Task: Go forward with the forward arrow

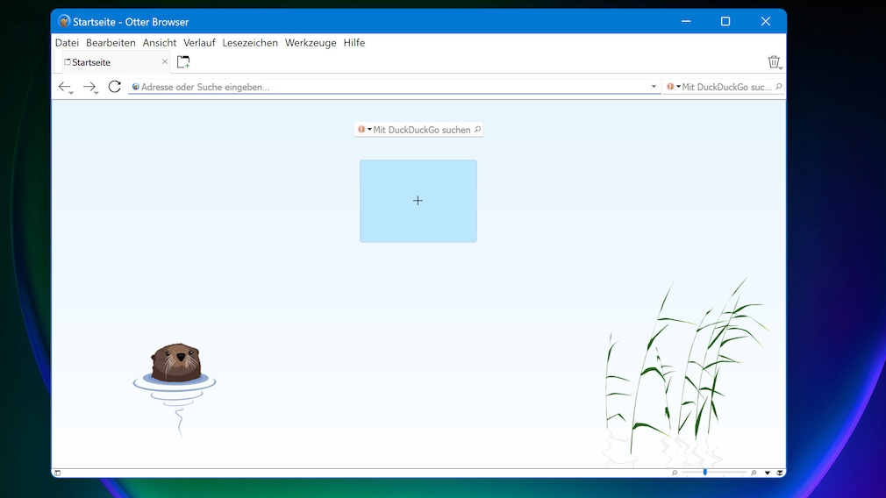Action: tap(89, 87)
